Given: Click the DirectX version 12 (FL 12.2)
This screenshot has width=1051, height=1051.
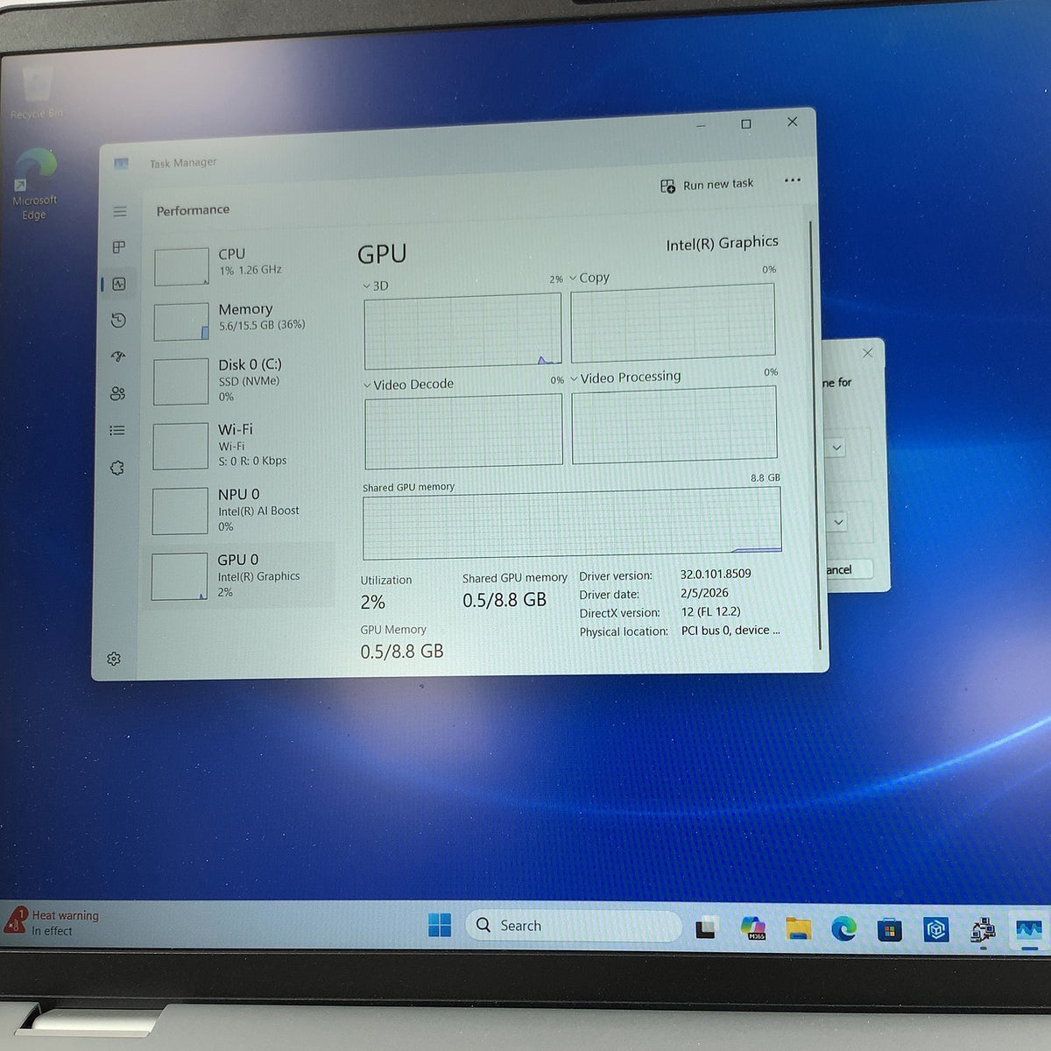Looking at the screenshot, I should coord(710,611).
